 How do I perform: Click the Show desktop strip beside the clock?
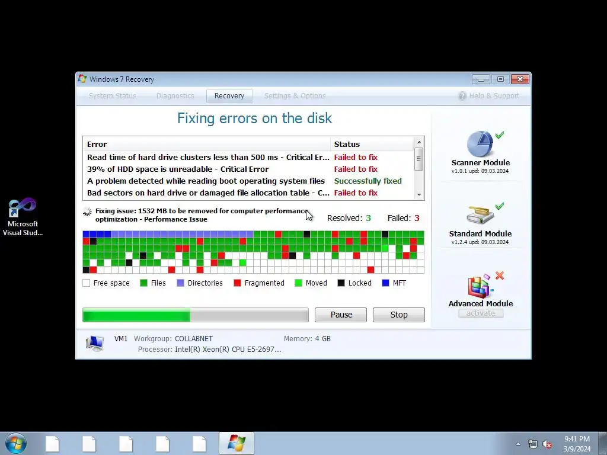(603, 443)
